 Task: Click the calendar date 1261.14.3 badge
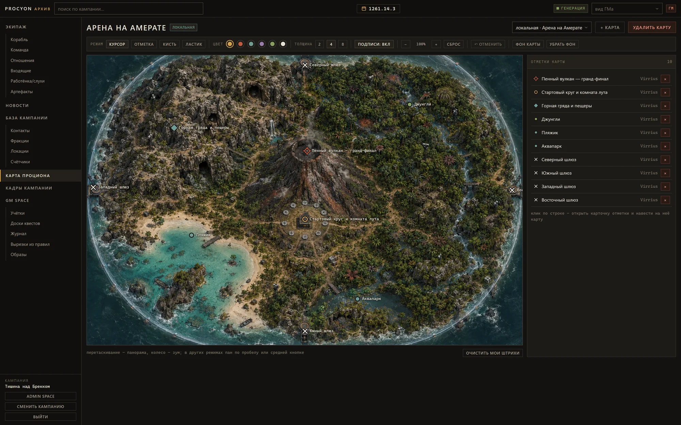[x=378, y=8]
